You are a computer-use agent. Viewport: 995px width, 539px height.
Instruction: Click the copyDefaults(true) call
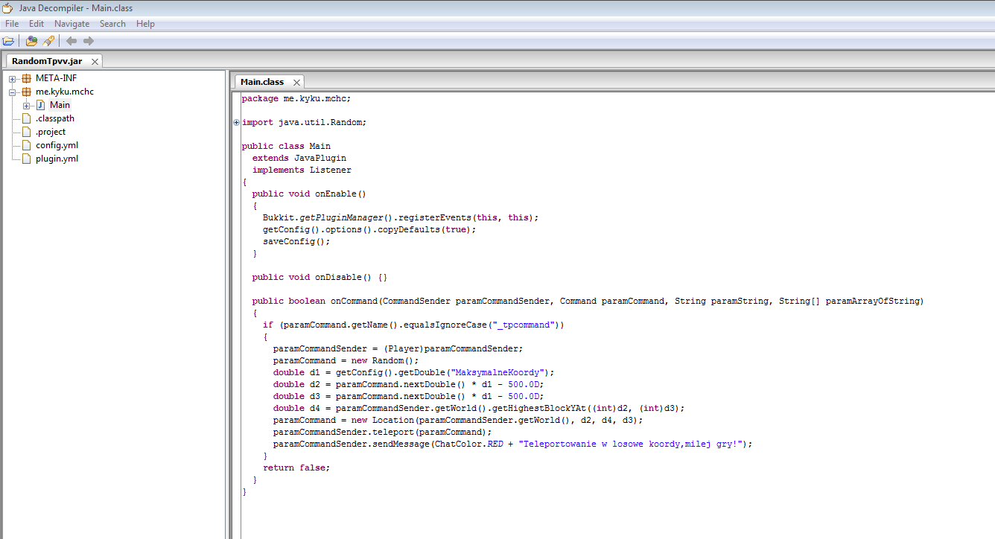425,229
